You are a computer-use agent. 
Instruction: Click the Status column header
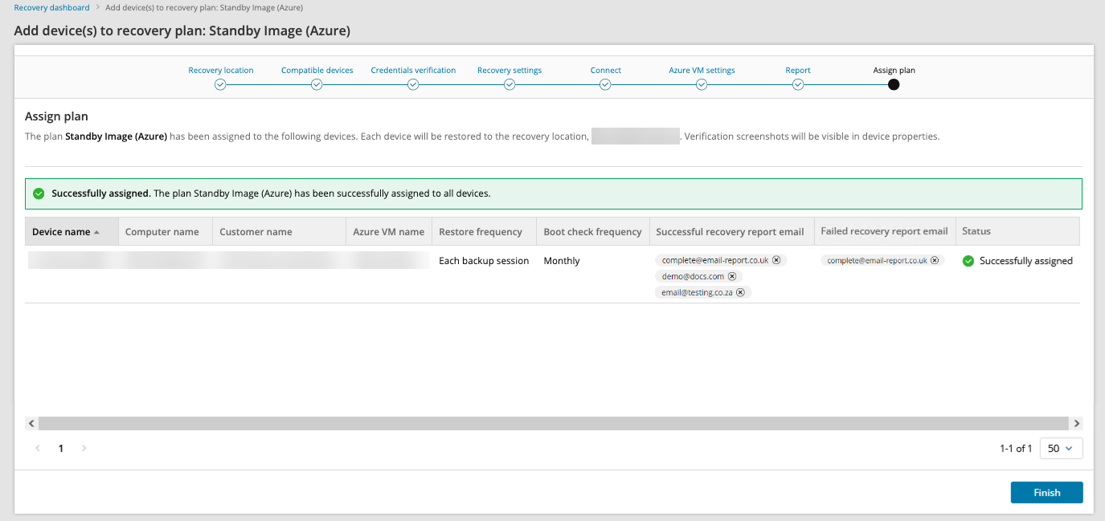pyautogui.click(x=976, y=231)
